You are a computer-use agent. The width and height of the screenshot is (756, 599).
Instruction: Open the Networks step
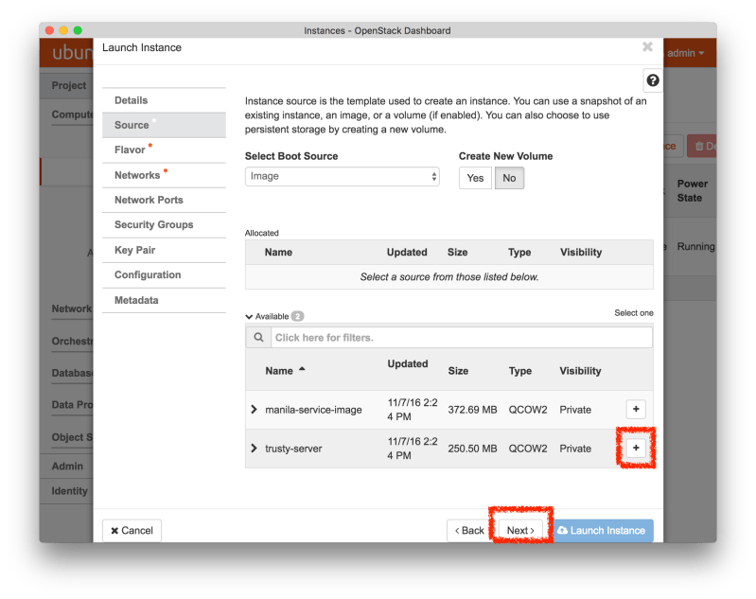tap(164, 175)
